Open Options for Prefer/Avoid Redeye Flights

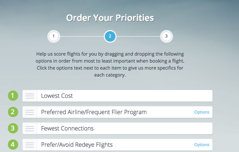202,145
